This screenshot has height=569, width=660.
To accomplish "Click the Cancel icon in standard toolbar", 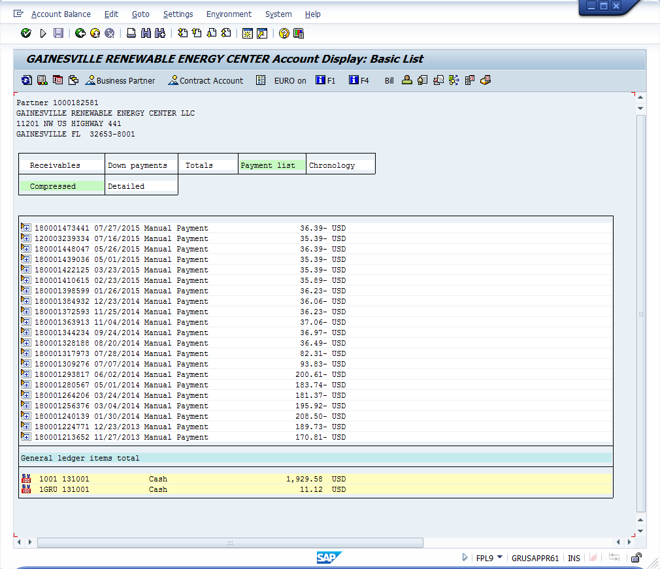I will 110,33.
